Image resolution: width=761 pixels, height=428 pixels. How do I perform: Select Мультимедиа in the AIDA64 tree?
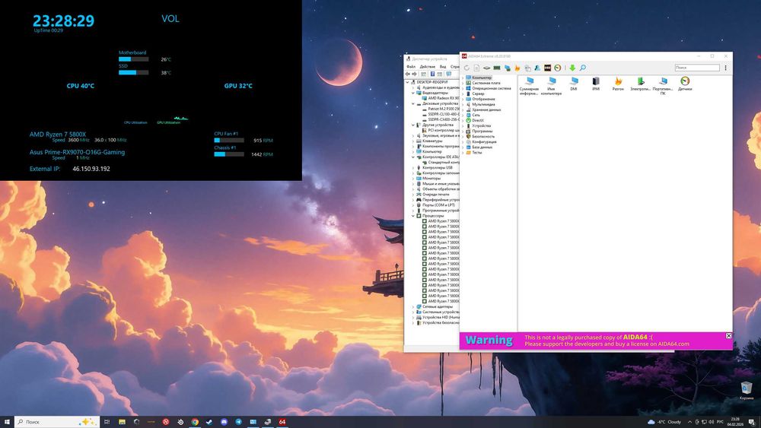pos(483,104)
